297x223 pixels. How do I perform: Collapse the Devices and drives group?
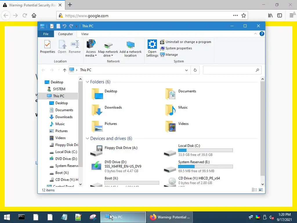tap(87, 139)
